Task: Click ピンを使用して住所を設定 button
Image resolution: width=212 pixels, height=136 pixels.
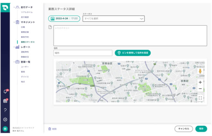Action: click(132, 53)
